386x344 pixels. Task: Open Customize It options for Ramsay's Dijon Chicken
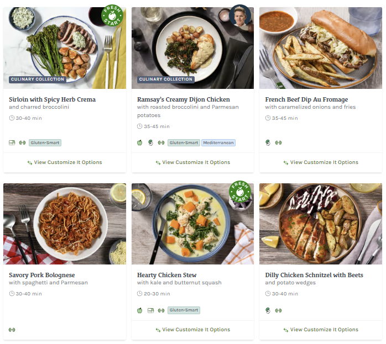(x=192, y=162)
